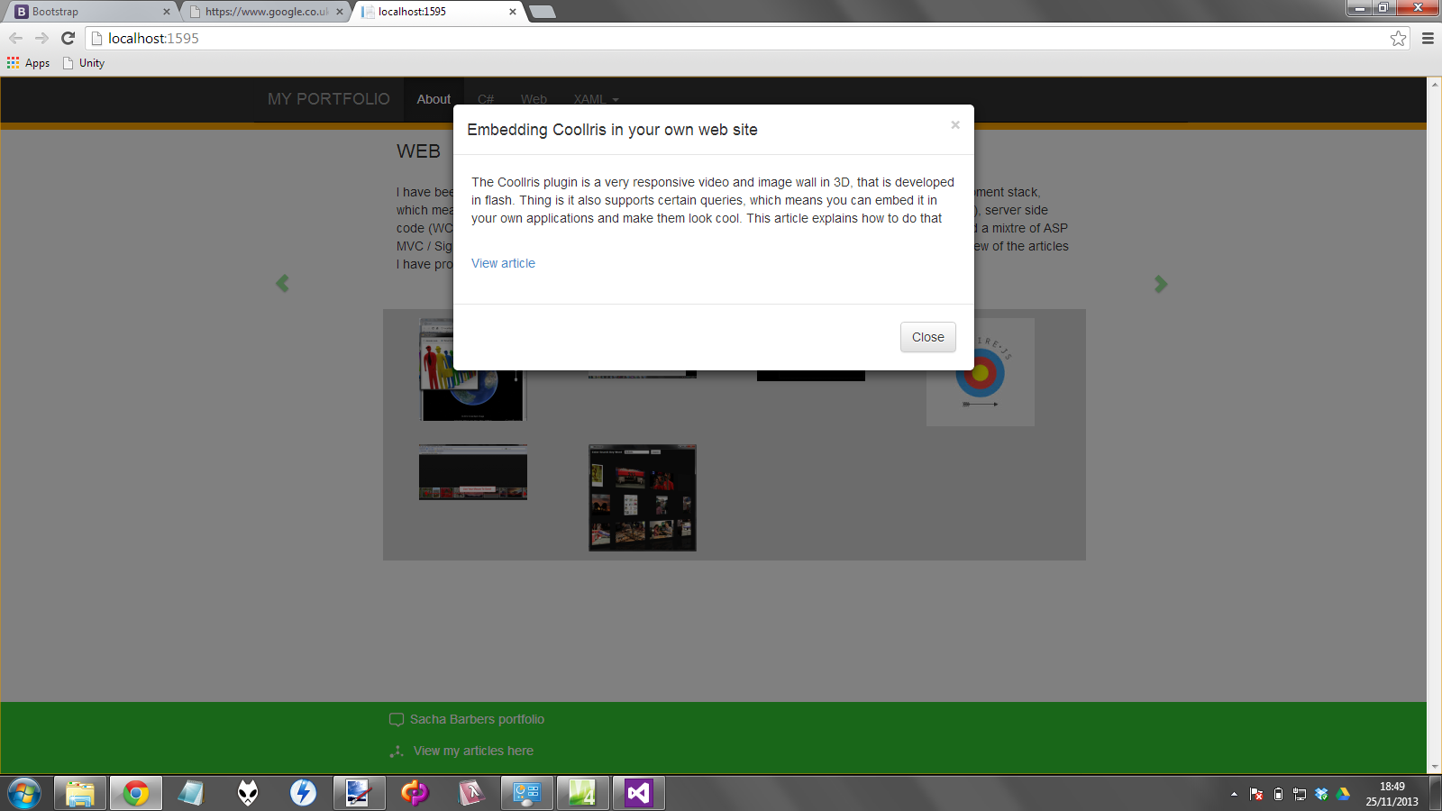Bookmark this page with the star icon
1442x811 pixels.
(1398, 38)
